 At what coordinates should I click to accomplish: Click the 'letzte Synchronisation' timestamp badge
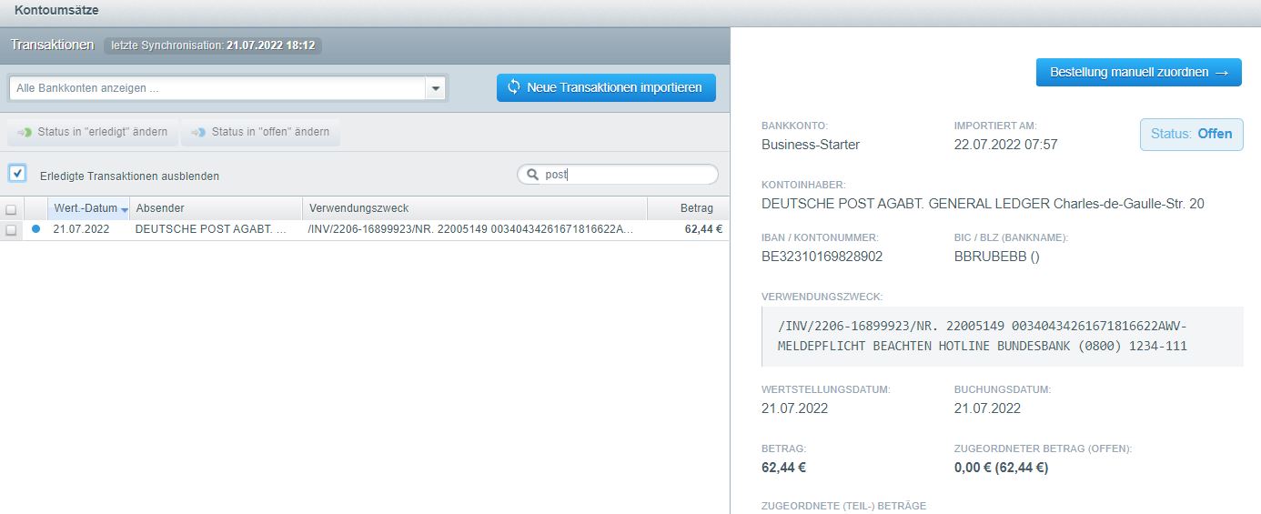pyautogui.click(x=213, y=45)
